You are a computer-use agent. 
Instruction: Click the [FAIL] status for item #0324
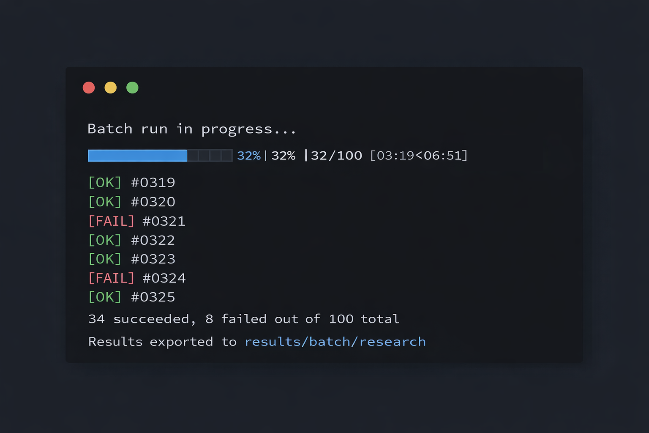[112, 278]
